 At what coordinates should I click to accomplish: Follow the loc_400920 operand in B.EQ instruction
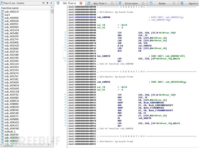(x=145, y=46)
